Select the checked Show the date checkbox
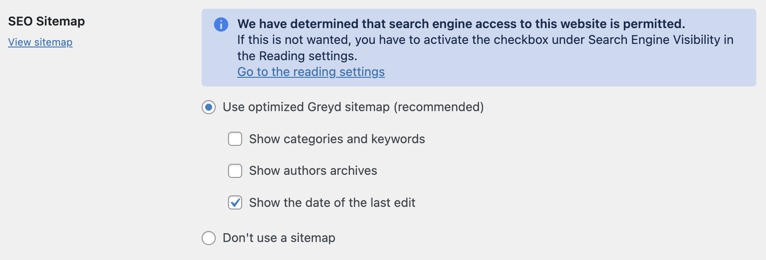The height and width of the screenshot is (260, 766). click(x=235, y=202)
